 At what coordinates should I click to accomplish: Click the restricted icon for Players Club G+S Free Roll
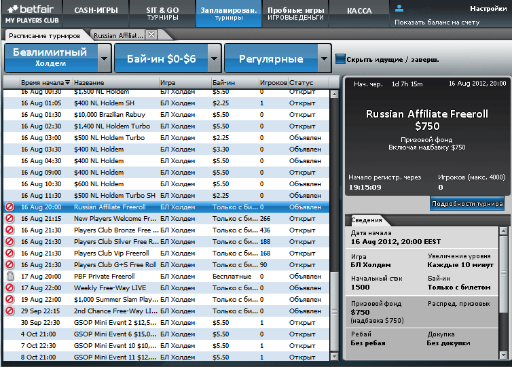10,264
